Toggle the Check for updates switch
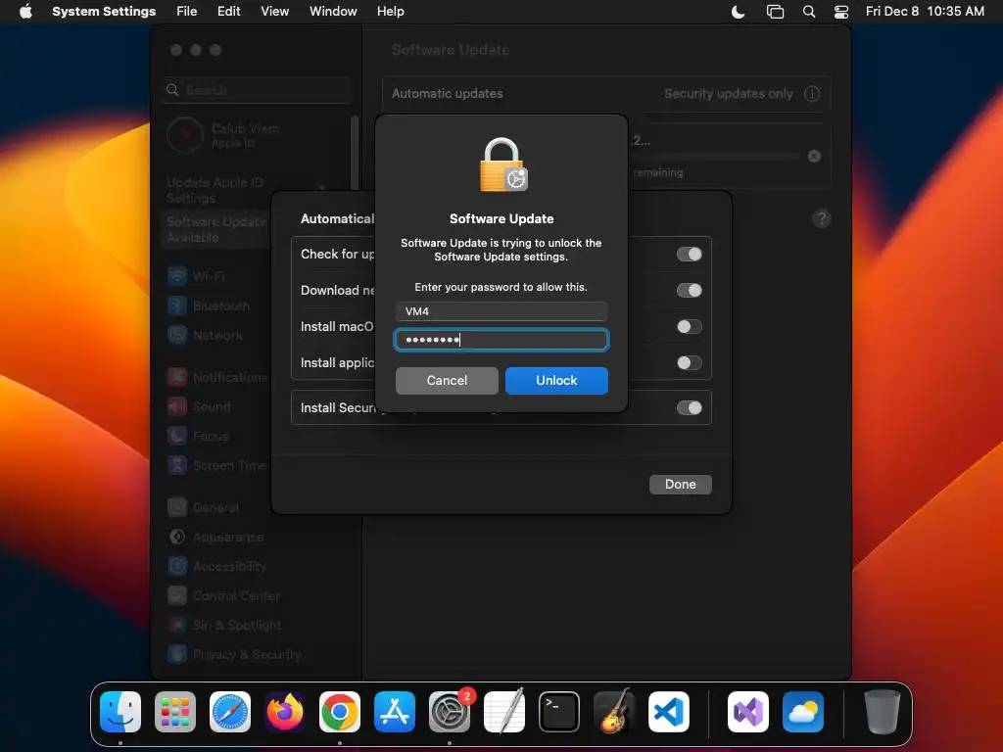This screenshot has height=752, width=1003. point(689,254)
